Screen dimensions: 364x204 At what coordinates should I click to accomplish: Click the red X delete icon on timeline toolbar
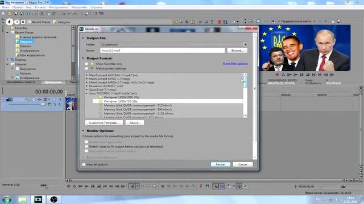(x=163, y=186)
